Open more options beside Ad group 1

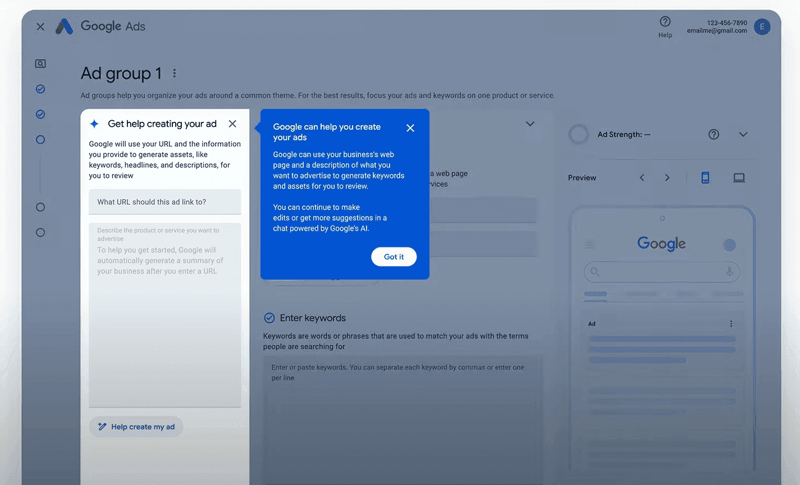click(x=175, y=73)
